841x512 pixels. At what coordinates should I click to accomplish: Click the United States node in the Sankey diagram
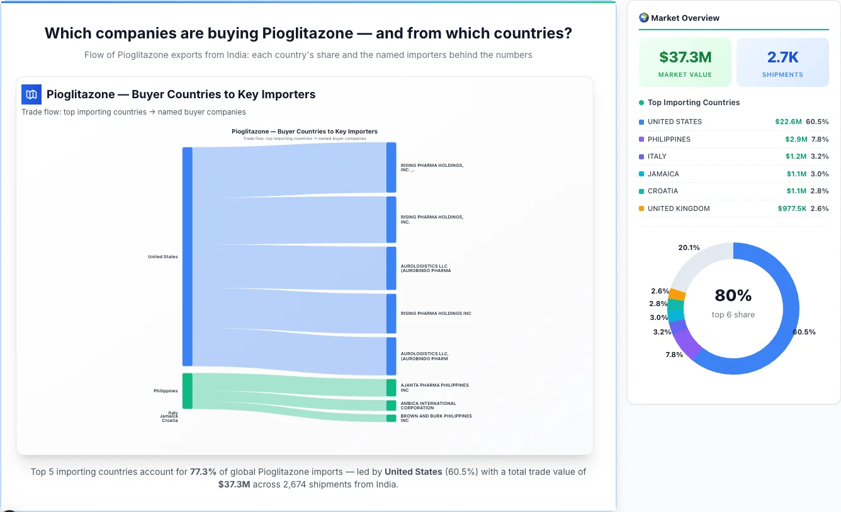click(x=186, y=256)
